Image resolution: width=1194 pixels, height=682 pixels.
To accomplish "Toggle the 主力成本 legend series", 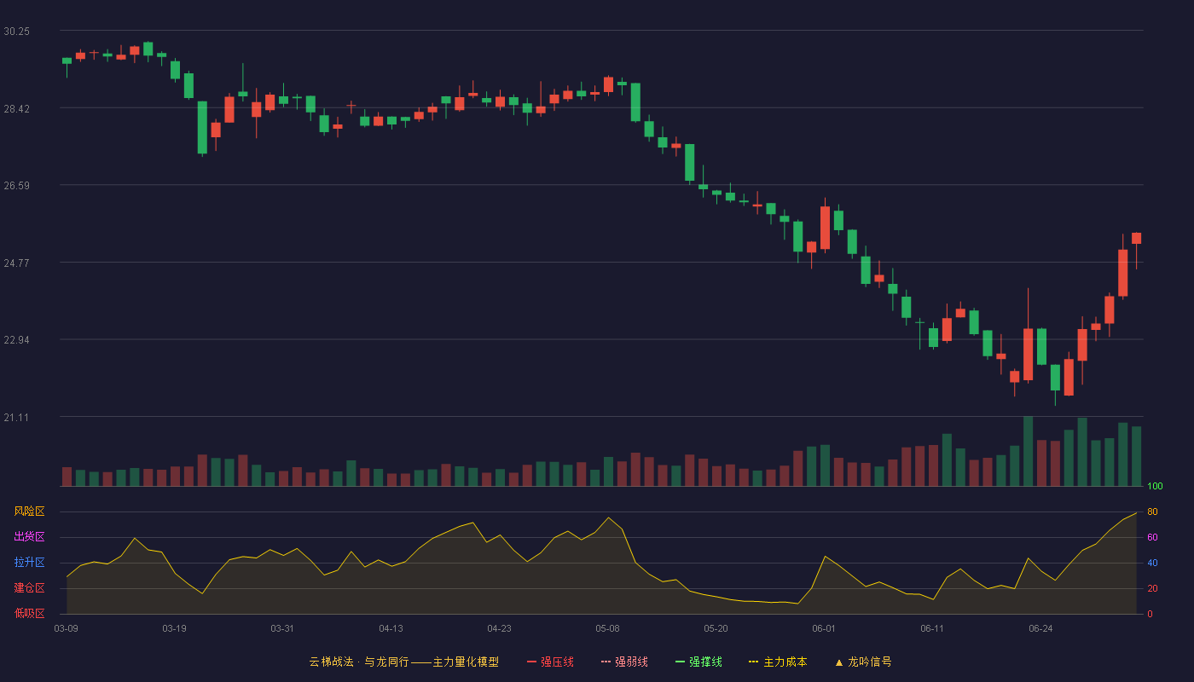I will click(778, 662).
